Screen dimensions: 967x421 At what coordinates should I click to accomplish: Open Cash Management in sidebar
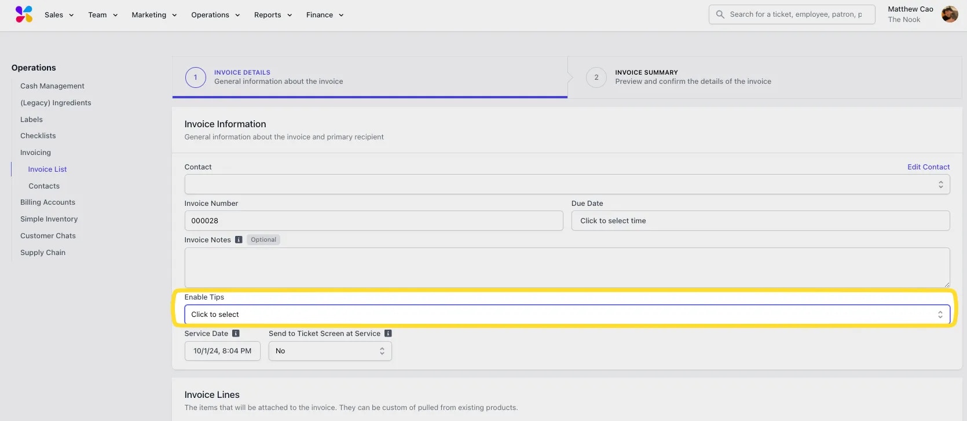(52, 86)
